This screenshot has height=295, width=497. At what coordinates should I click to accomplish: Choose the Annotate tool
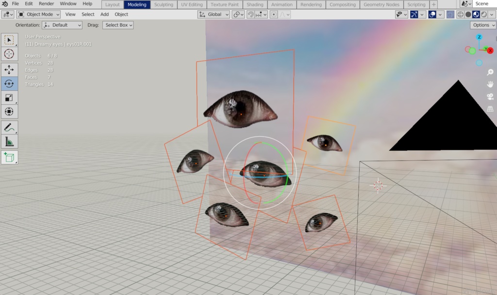pos(9,128)
